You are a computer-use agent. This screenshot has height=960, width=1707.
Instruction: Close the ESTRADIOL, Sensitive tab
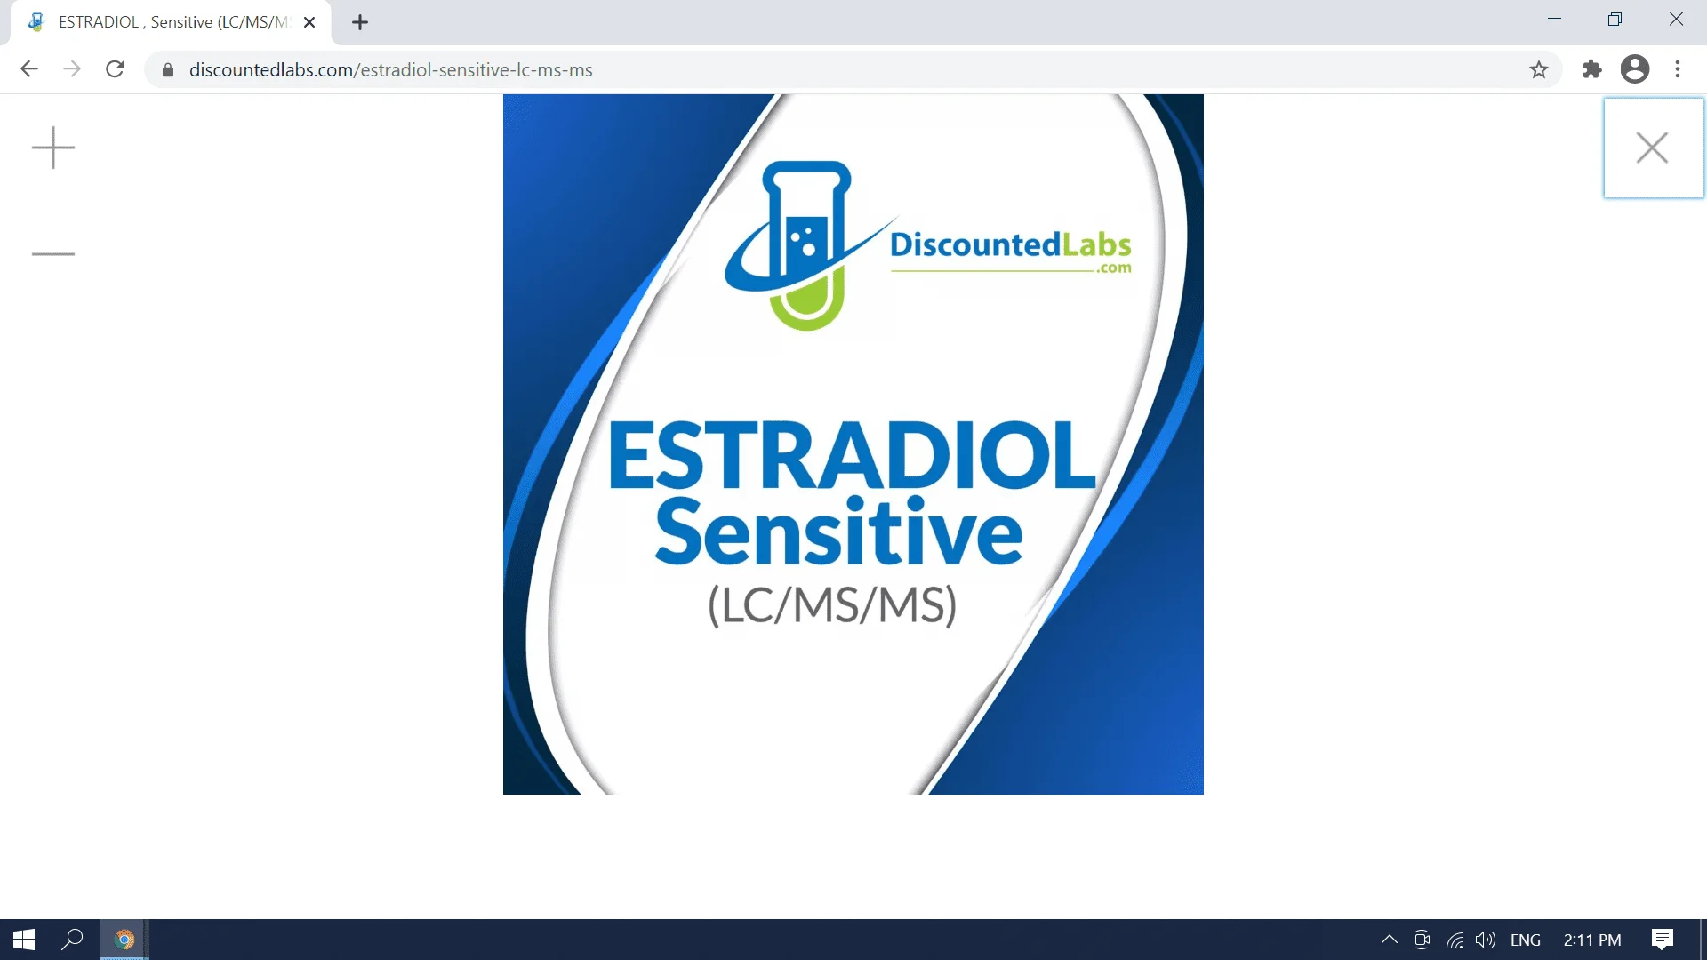point(309,22)
